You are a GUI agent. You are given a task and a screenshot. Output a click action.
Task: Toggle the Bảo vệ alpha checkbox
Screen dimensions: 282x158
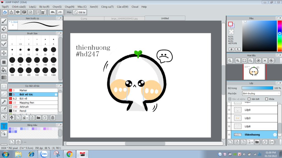(x=230, y=99)
